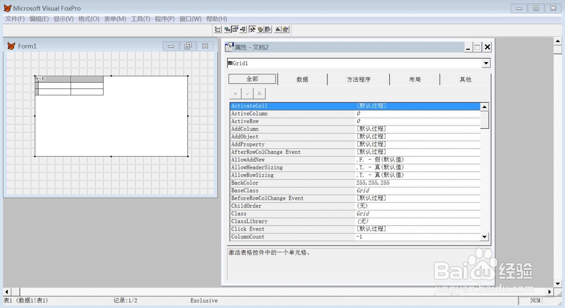This screenshot has height=308, width=565.
Task: Select the ColumnCount property row
Action: click(355, 237)
